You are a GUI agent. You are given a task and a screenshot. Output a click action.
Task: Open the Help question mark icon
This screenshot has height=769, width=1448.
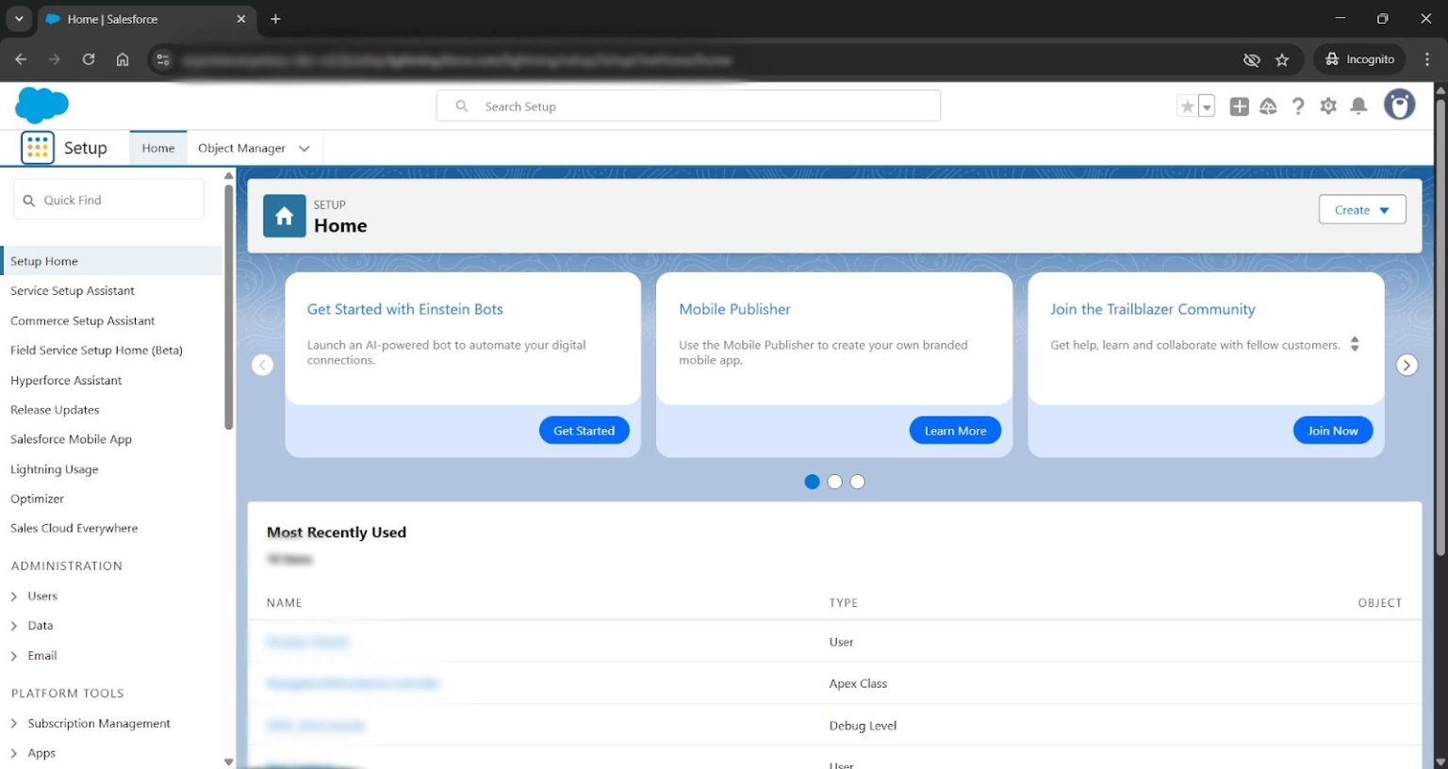click(x=1298, y=106)
